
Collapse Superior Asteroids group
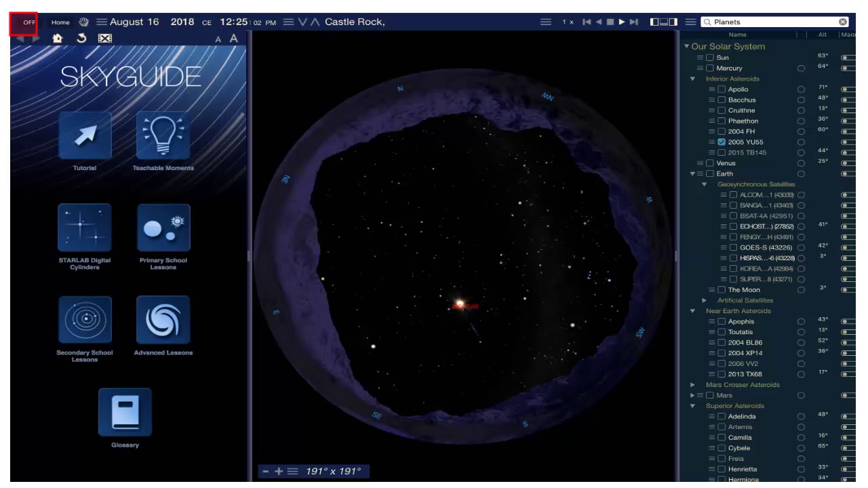(x=692, y=406)
